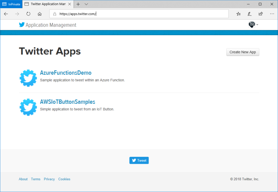Open the AzureFunctionsDemo gear bird icon
This screenshot has width=278, height=192.
pyautogui.click(x=28, y=78)
